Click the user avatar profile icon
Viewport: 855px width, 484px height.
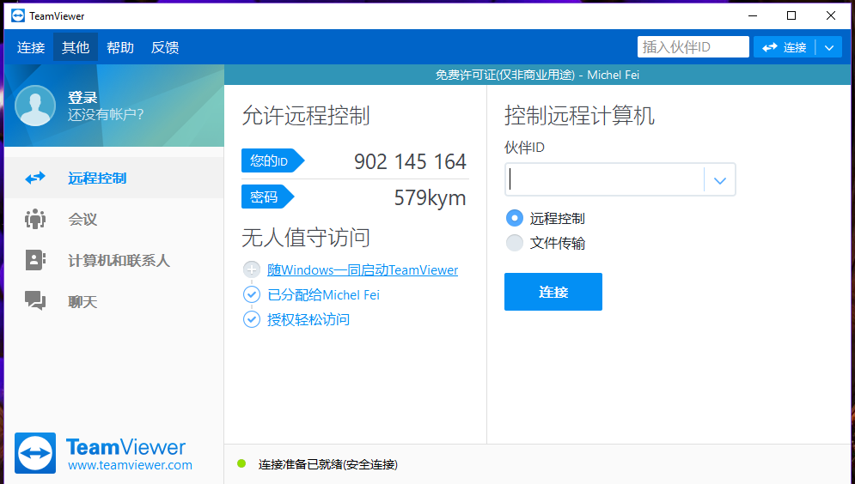point(35,106)
